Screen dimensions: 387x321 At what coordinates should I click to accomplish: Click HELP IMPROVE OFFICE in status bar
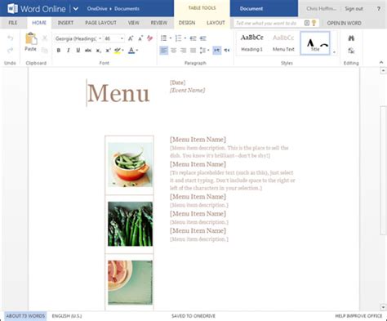(x=358, y=316)
